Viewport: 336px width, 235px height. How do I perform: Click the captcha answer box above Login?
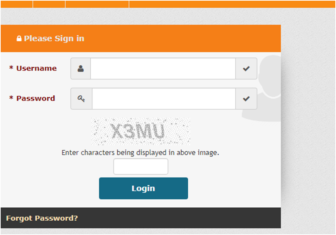[x=141, y=166]
